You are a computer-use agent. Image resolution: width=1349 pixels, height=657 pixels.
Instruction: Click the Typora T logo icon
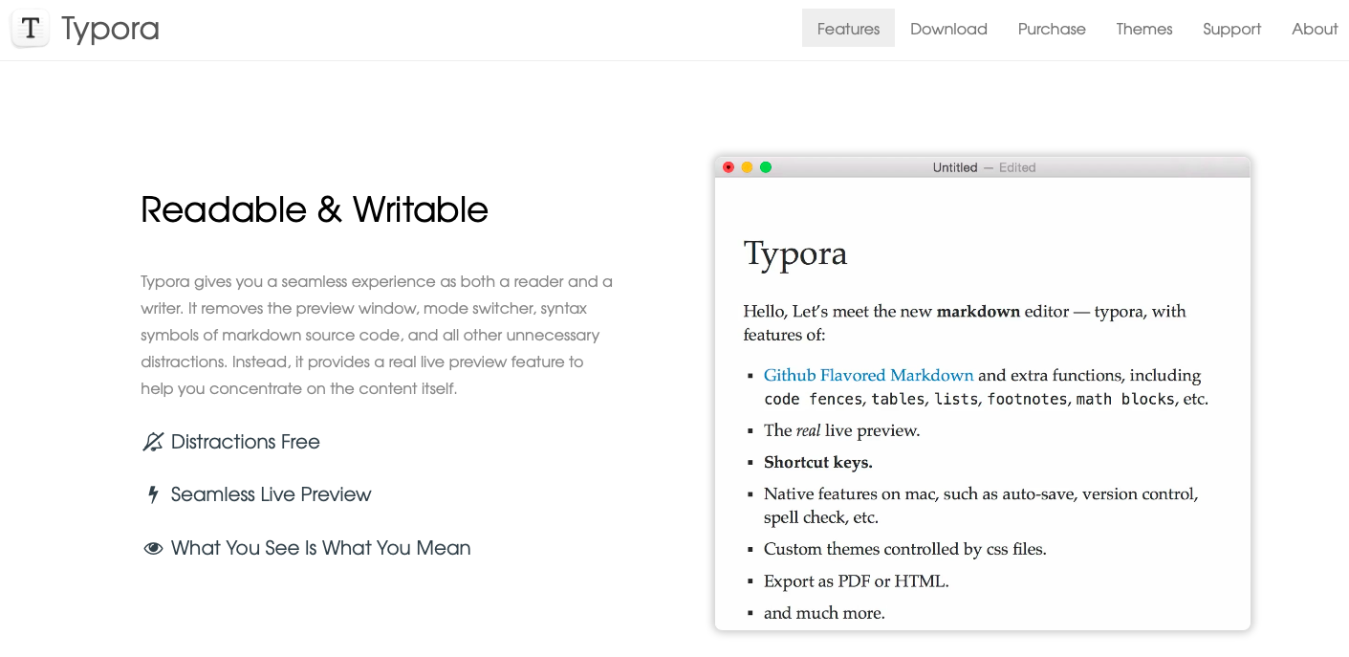[x=30, y=29]
